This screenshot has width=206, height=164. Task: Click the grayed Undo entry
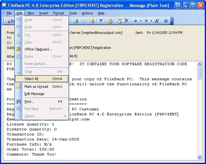42,20
